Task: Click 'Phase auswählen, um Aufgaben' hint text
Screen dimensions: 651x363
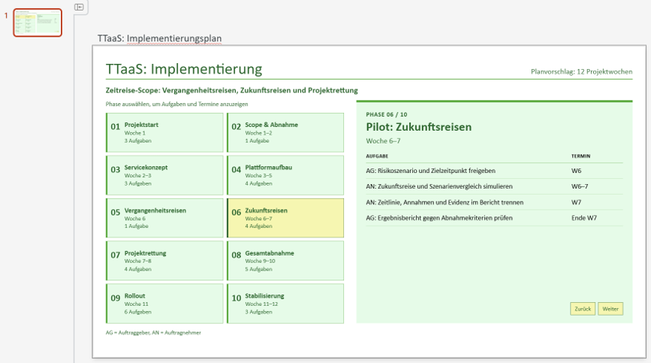Action: point(177,104)
